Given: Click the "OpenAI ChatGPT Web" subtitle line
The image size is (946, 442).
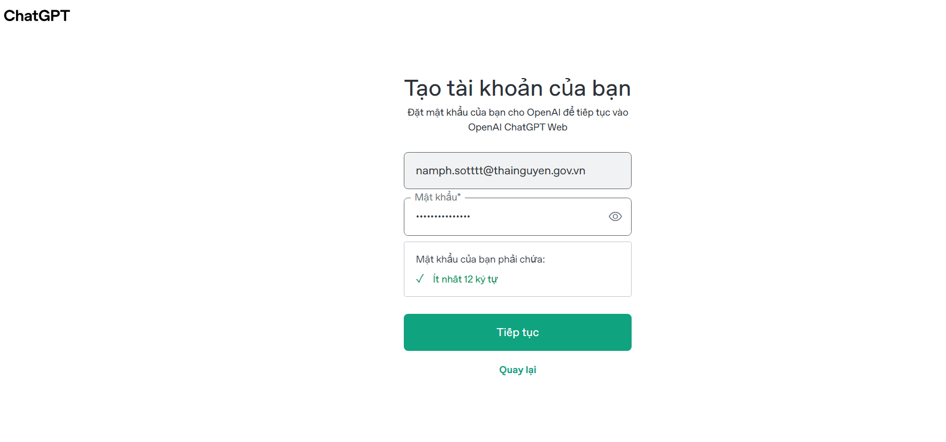Looking at the screenshot, I should (518, 127).
